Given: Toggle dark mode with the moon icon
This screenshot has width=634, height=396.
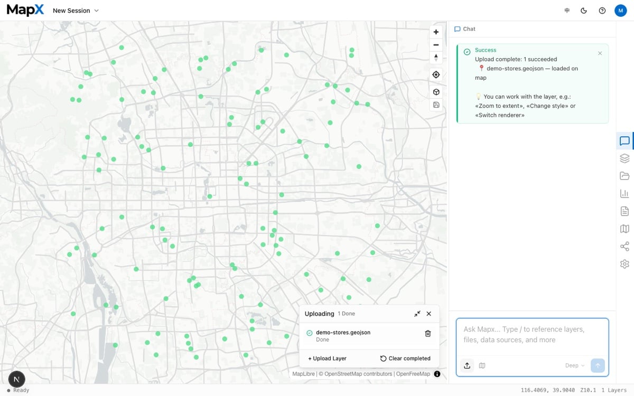Looking at the screenshot, I should (584, 11).
